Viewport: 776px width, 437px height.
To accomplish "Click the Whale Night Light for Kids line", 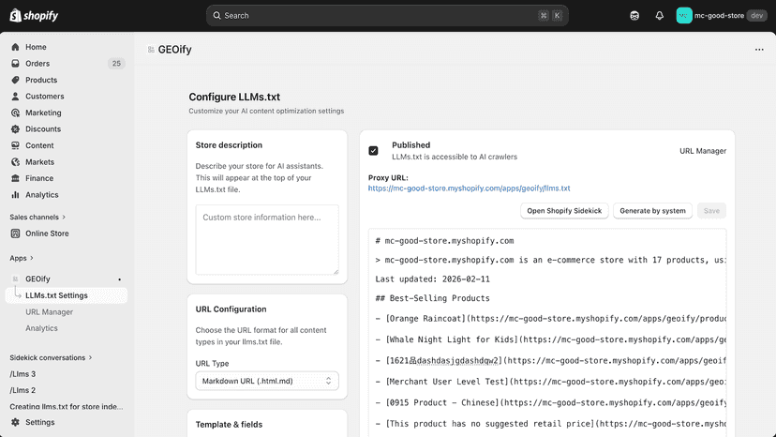I will point(550,339).
